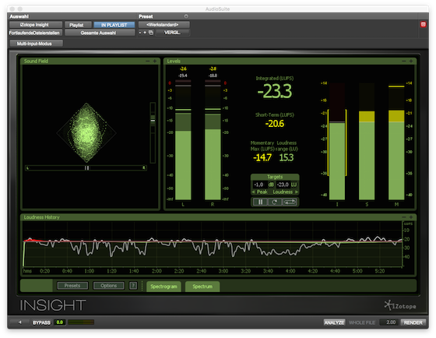Open the FortlaufendeDateierstellen dropdown
The height and width of the screenshot is (338, 436).
pos(36,33)
